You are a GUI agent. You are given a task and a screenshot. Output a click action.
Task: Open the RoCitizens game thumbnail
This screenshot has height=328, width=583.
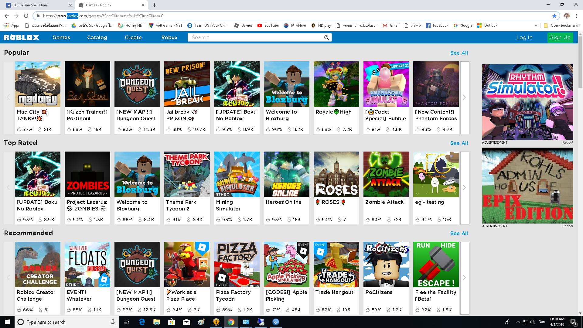point(386,265)
